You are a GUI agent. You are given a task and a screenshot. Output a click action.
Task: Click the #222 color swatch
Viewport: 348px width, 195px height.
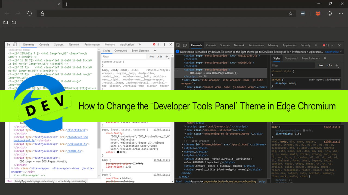(118, 152)
